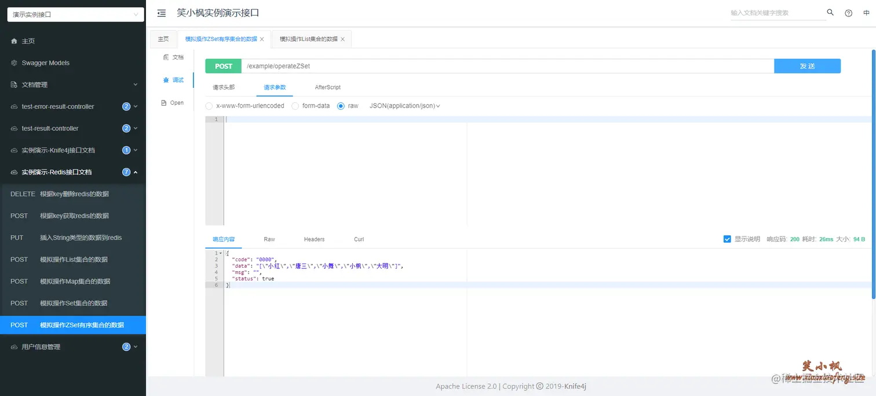
Task: Open POST 模拟操作Map集合的数据
Action: pos(73,282)
